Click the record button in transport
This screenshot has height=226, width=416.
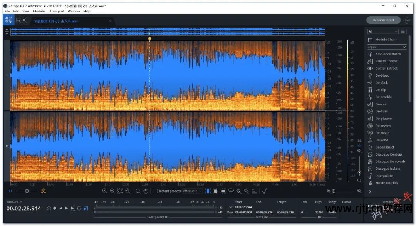(x=55, y=208)
